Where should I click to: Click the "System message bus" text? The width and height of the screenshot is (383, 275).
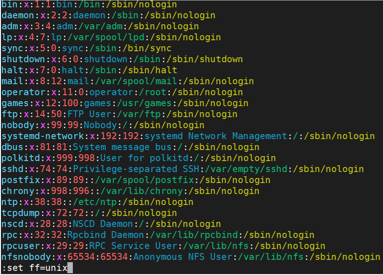(122, 147)
